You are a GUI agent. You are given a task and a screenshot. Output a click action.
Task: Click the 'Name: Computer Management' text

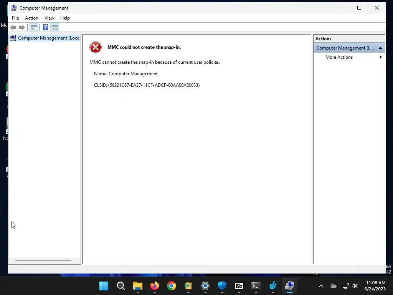(126, 74)
